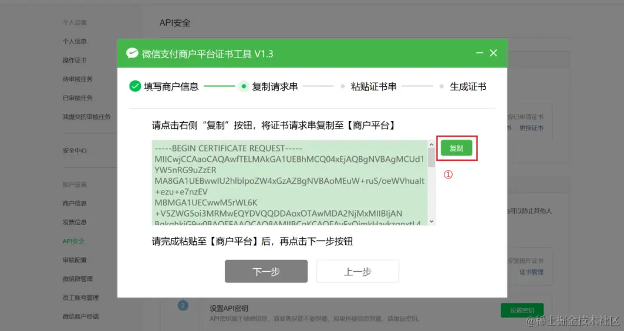
Task: Click the 个人设置 sidebar section header
Action: pos(75,22)
